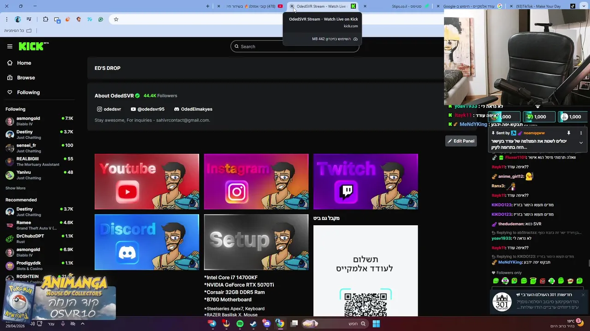Click the first green emote in the chat emote bar
Image resolution: width=590 pixels, height=331 pixels.
(x=496, y=281)
